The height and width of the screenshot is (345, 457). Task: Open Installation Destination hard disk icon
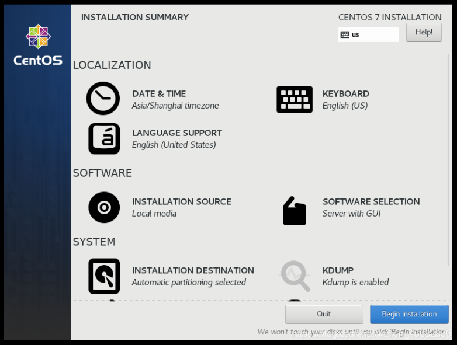104,276
